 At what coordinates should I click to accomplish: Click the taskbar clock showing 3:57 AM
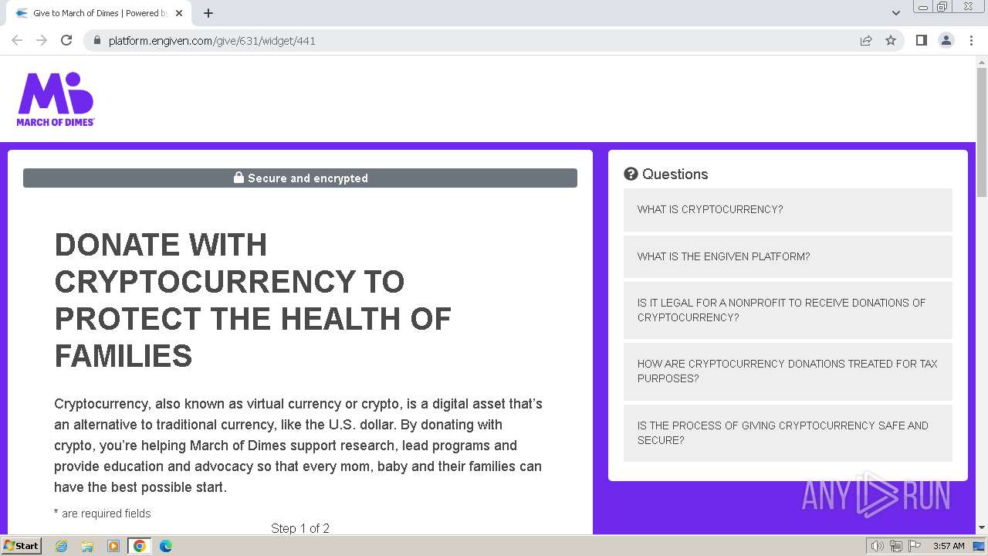pyautogui.click(x=949, y=546)
